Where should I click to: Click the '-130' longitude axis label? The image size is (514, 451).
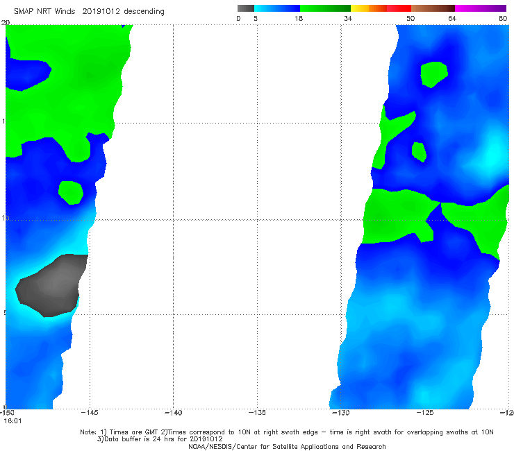point(341,413)
